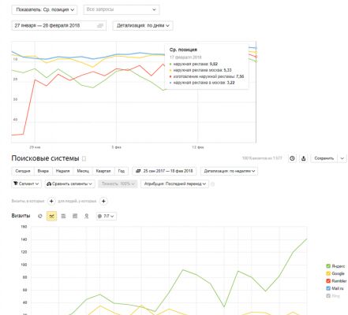The height and width of the screenshot is (315, 348).
Task: Click the 'Сохранить' button
Action: point(324,158)
